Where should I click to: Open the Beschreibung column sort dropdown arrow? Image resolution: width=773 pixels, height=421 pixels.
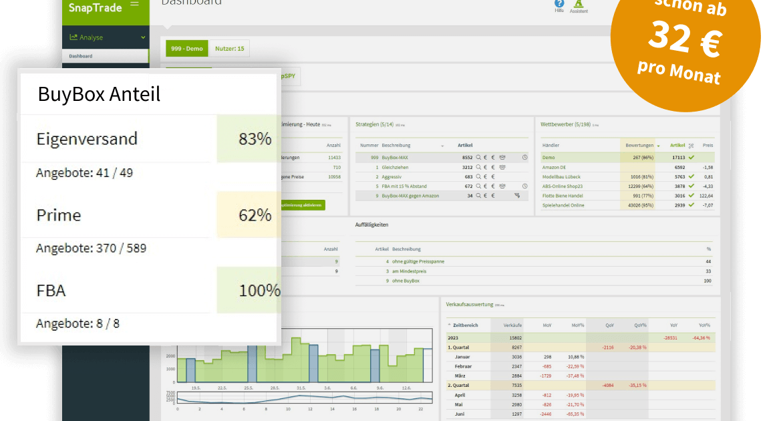coord(442,146)
